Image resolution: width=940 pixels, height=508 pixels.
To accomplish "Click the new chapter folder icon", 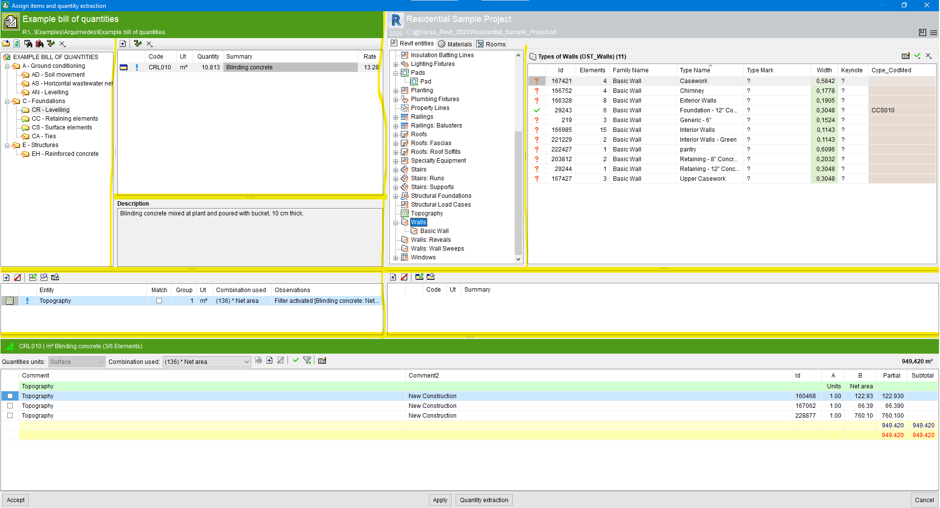I will (x=6, y=43).
